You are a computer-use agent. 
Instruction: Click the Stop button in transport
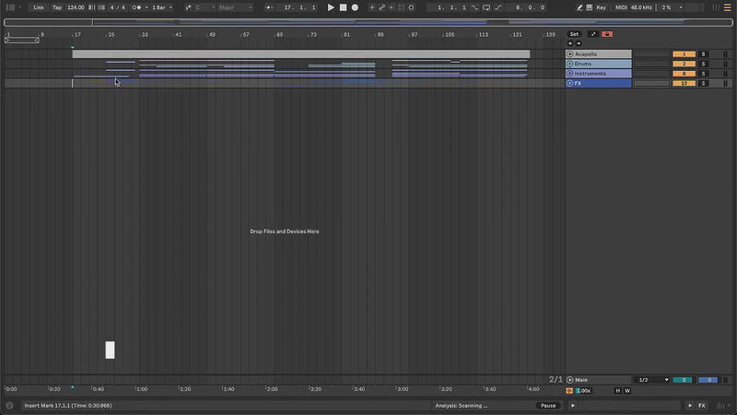pos(343,7)
